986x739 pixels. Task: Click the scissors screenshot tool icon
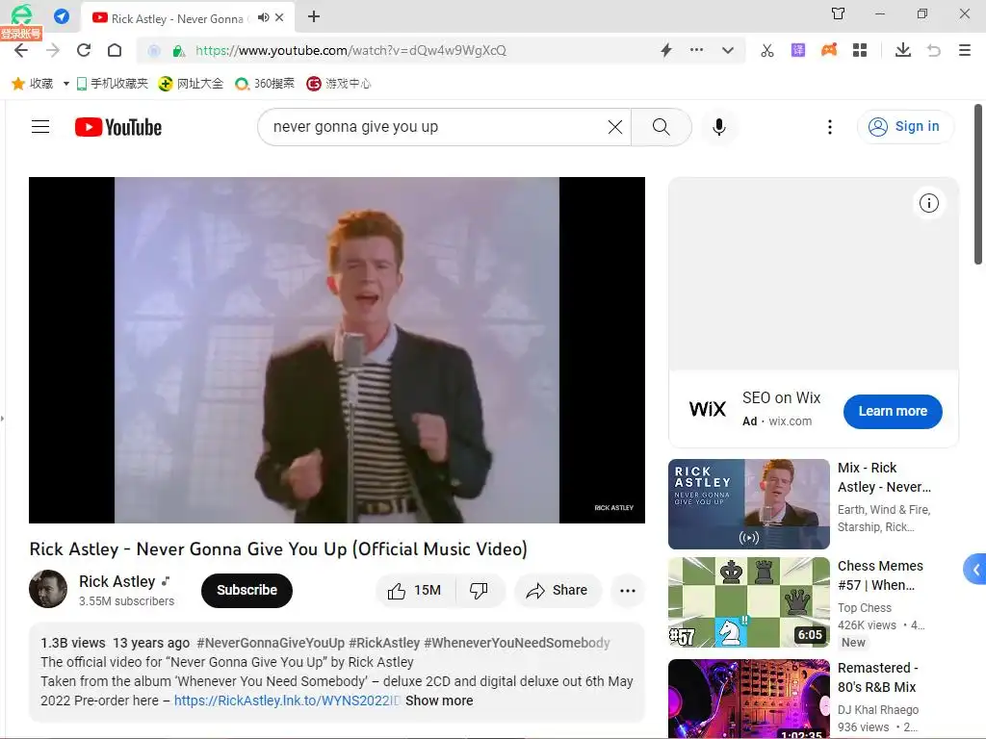767,50
